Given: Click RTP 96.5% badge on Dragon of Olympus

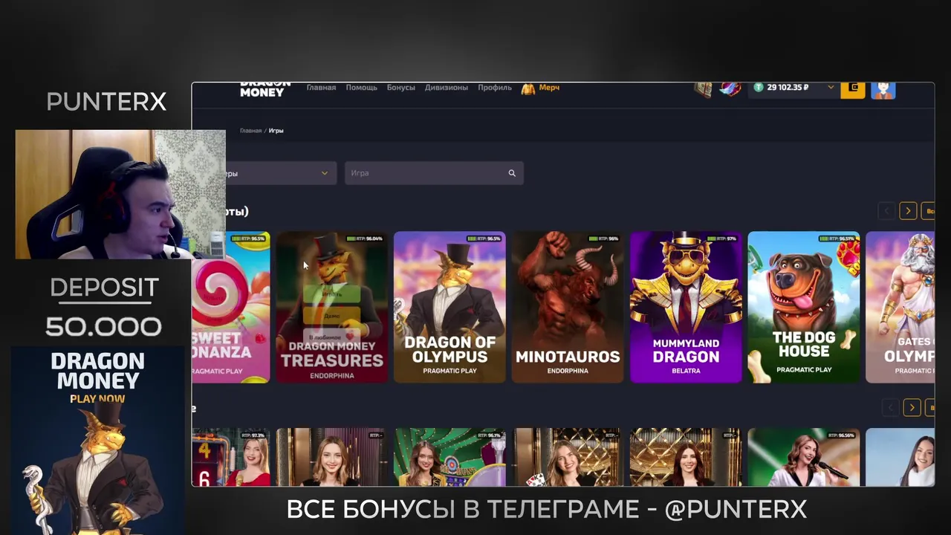Looking at the screenshot, I should click(484, 239).
